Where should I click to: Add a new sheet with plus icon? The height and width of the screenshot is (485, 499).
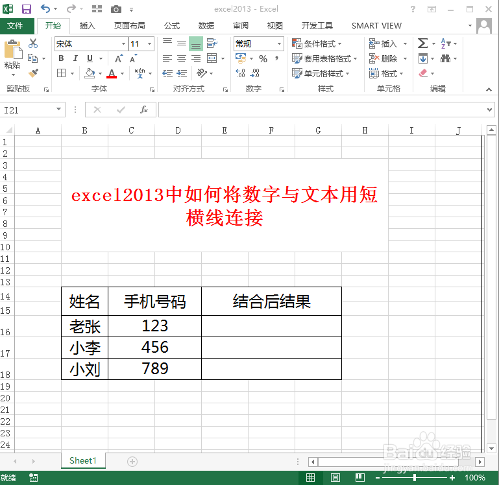click(x=132, y=462)
